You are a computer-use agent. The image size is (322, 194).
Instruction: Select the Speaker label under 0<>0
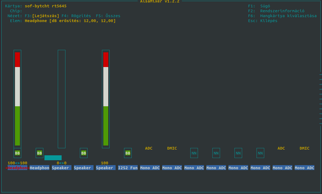pos(62,168)
